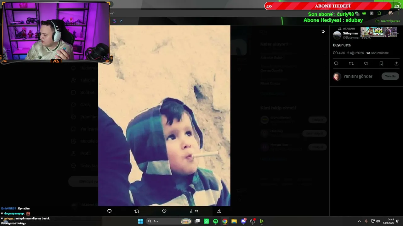
Task: Open the Chrome profile avatar menu
Action: pyautogui.click(x=390, y=13)
